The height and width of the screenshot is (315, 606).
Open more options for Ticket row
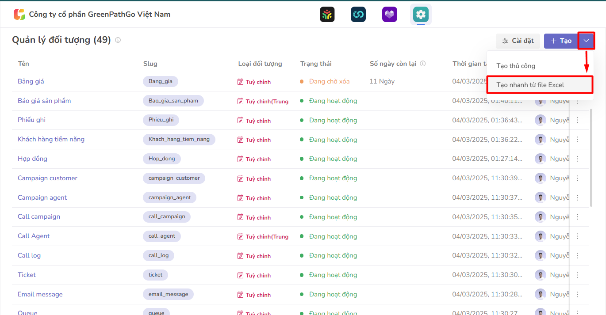point(577,275)
